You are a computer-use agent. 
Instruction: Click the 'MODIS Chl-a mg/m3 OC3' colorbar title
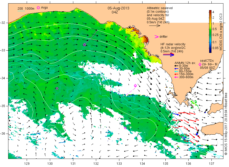(x=221, y=32)
